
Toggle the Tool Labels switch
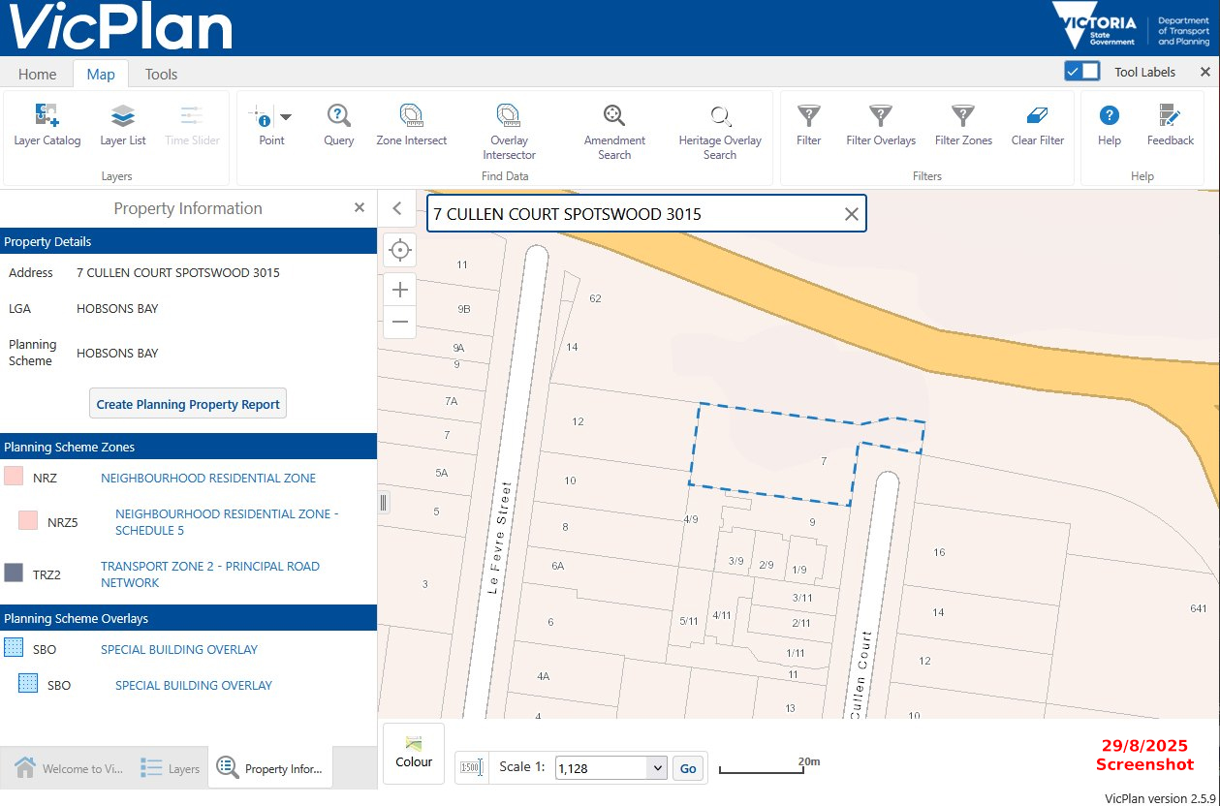1081,71
